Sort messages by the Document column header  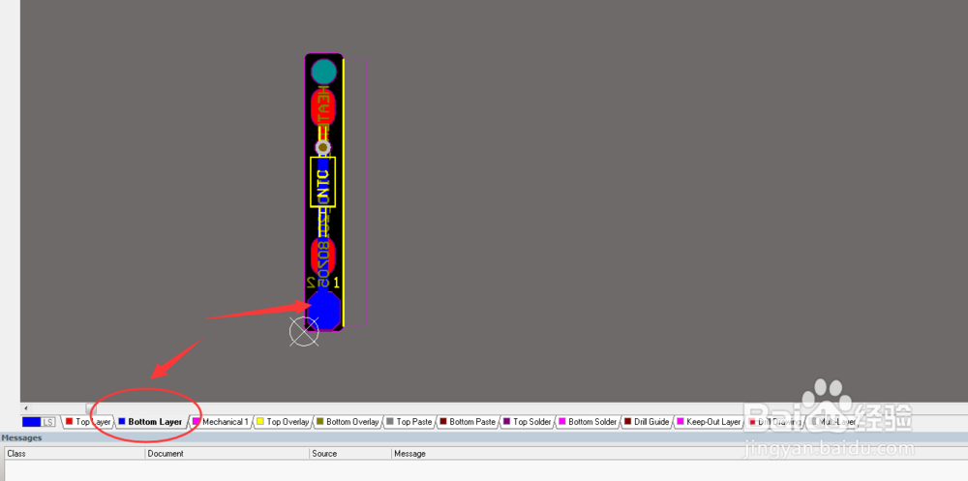click(x=227, y=453)
